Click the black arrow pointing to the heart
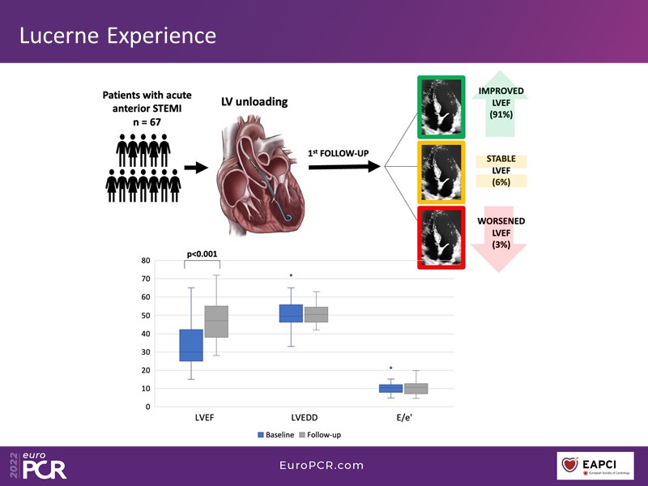This screenshot has width=648, height=486. pos(196,168)
